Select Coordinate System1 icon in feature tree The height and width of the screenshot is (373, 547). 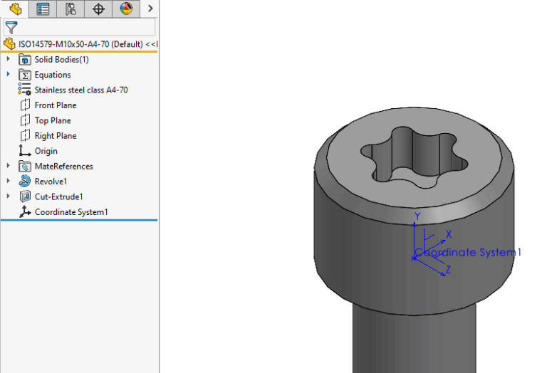pyautogui.click(x=26, y=212)
